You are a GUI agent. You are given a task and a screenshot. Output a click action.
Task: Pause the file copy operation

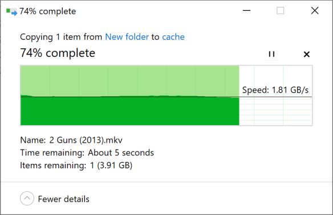(x=271, y=54)
